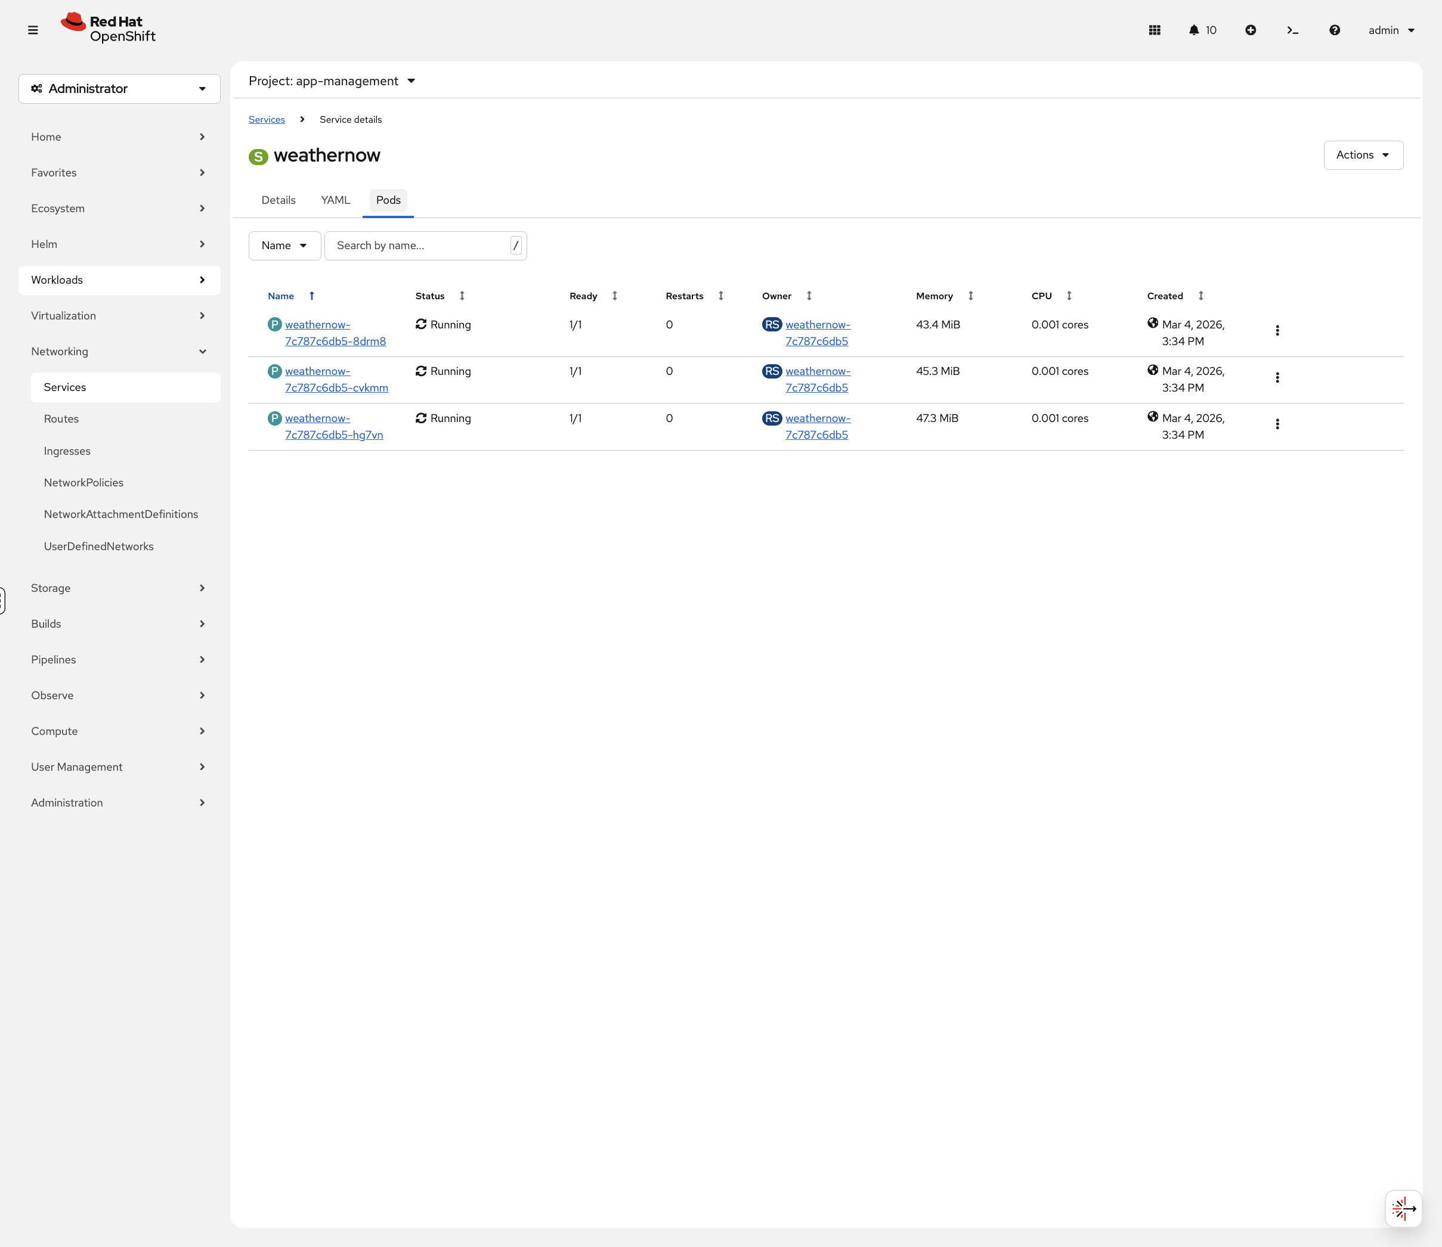Viewport: 1442px width, 1247px height.
Task: Open the Lightspeed assistant floating icon
Action: (1403, 1209)
